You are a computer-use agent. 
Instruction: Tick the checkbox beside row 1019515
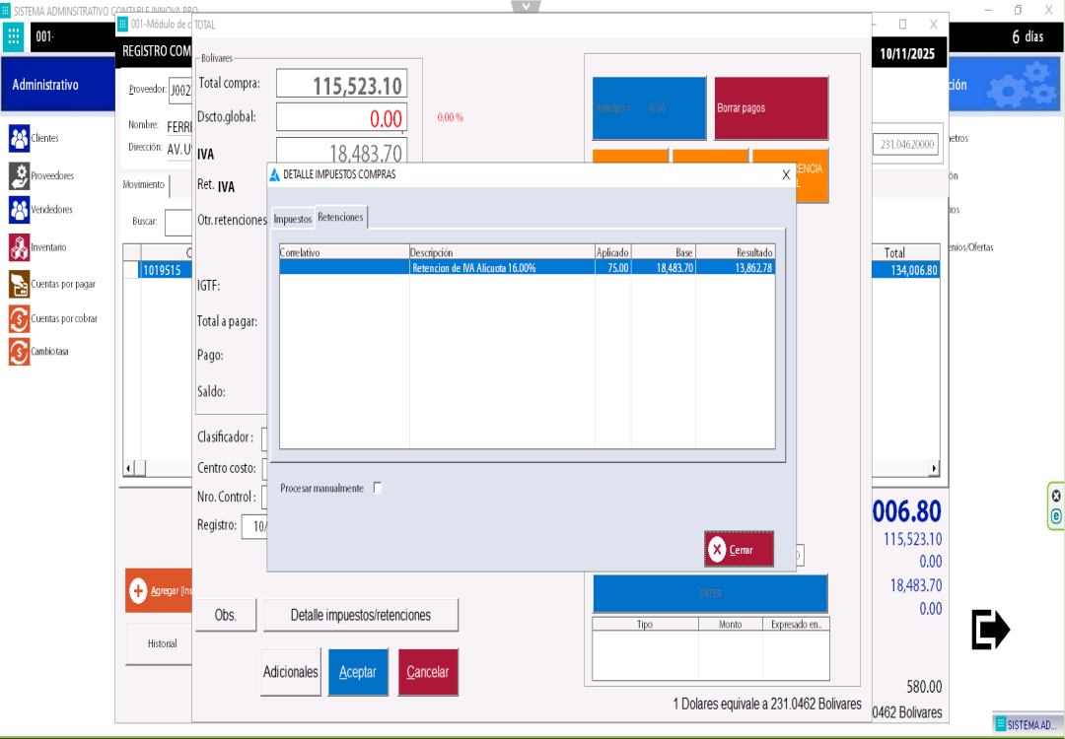coord(131,270)
